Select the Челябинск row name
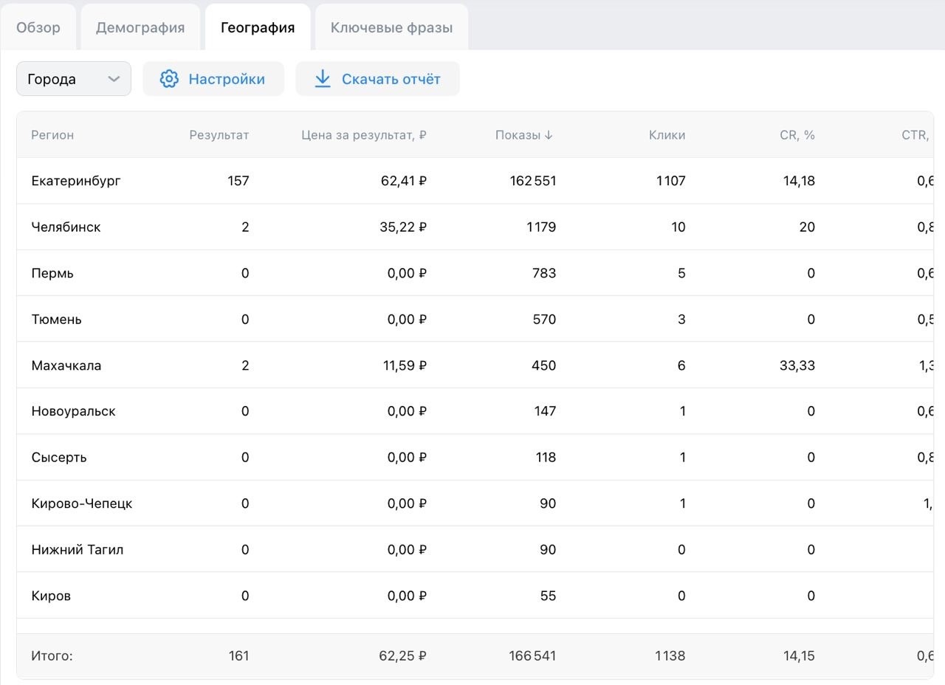The image size is (945, 685). point(66,227)
